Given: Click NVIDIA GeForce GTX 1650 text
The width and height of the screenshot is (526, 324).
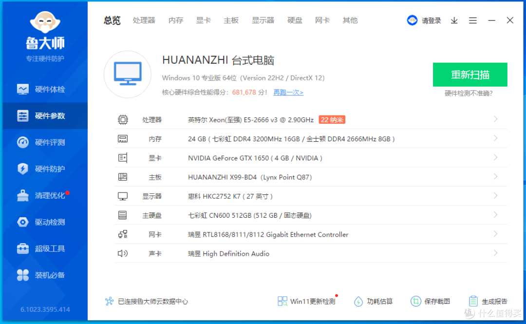Looking at the screenshot, I should click(255, 158).
